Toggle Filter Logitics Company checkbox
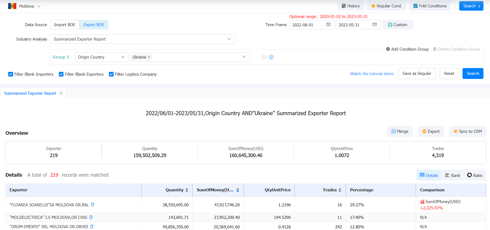Screen dimensions: 490x230 pyautogui.click(x=111, y=74)
